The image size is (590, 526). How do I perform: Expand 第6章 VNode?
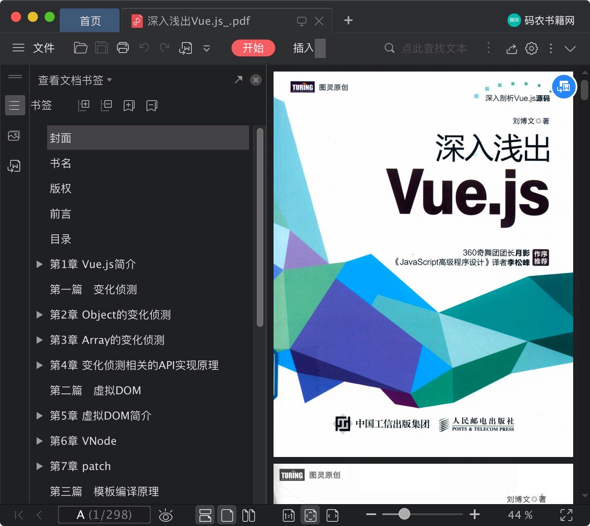click(40, 441)
